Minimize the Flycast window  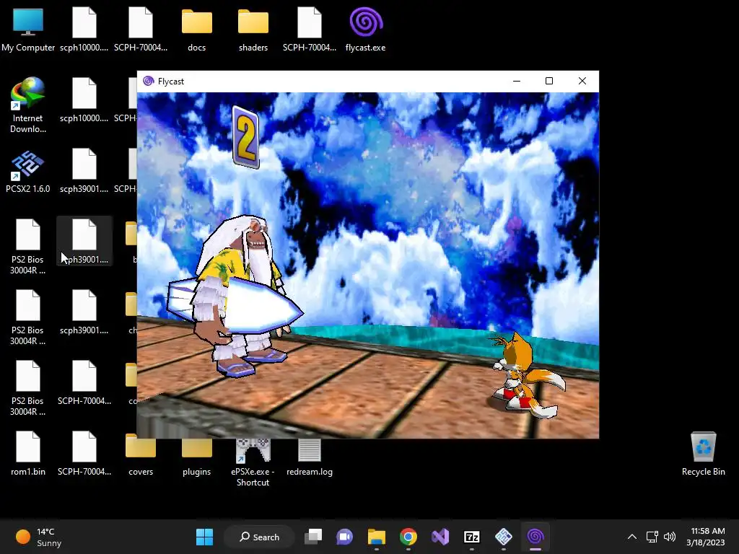517,81
